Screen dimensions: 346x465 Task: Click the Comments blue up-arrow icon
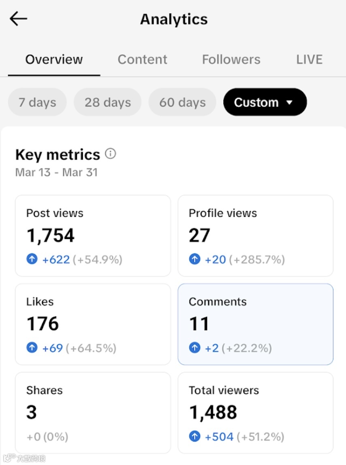click(x=194, y=348)
